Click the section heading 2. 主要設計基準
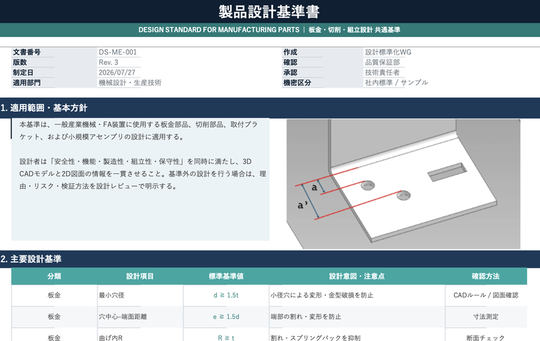 pyautogui.click(x=31, y=259)
